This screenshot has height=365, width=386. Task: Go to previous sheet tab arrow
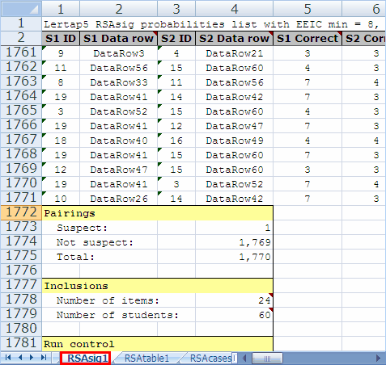[x=20, y=358]
